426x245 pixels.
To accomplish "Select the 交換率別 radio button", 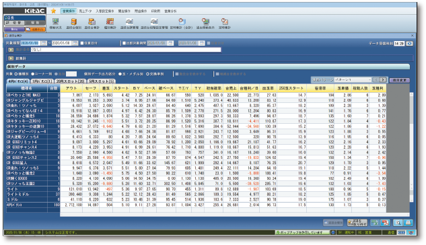I will 148,74.
